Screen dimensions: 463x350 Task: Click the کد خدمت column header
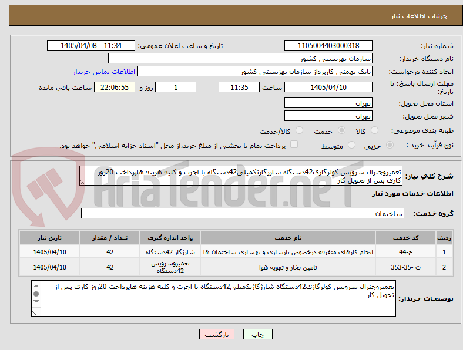pyautogui.click(x=405, y=238)
